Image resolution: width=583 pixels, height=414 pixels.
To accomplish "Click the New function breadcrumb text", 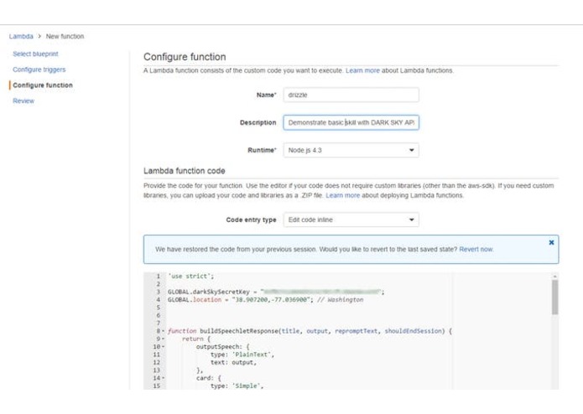I will 65,36.
